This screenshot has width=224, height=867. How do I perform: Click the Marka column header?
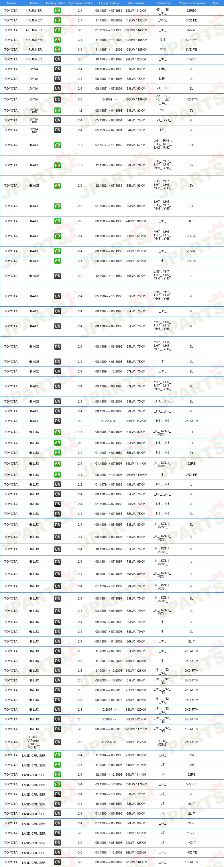[x=11, y=3]
